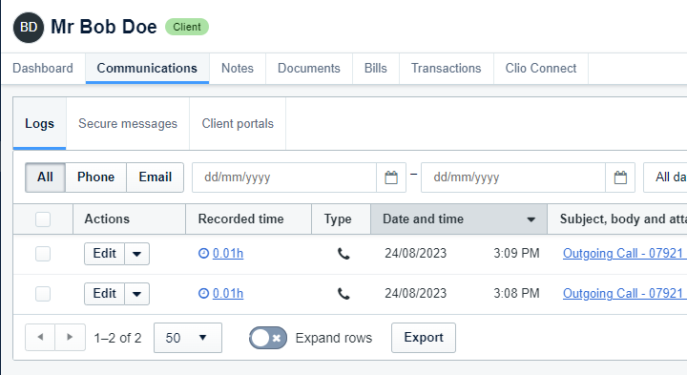Open Edit dropdown arrow in 3:08 PM row
This screenshot has width=687, height=375.
pos(136,294)
